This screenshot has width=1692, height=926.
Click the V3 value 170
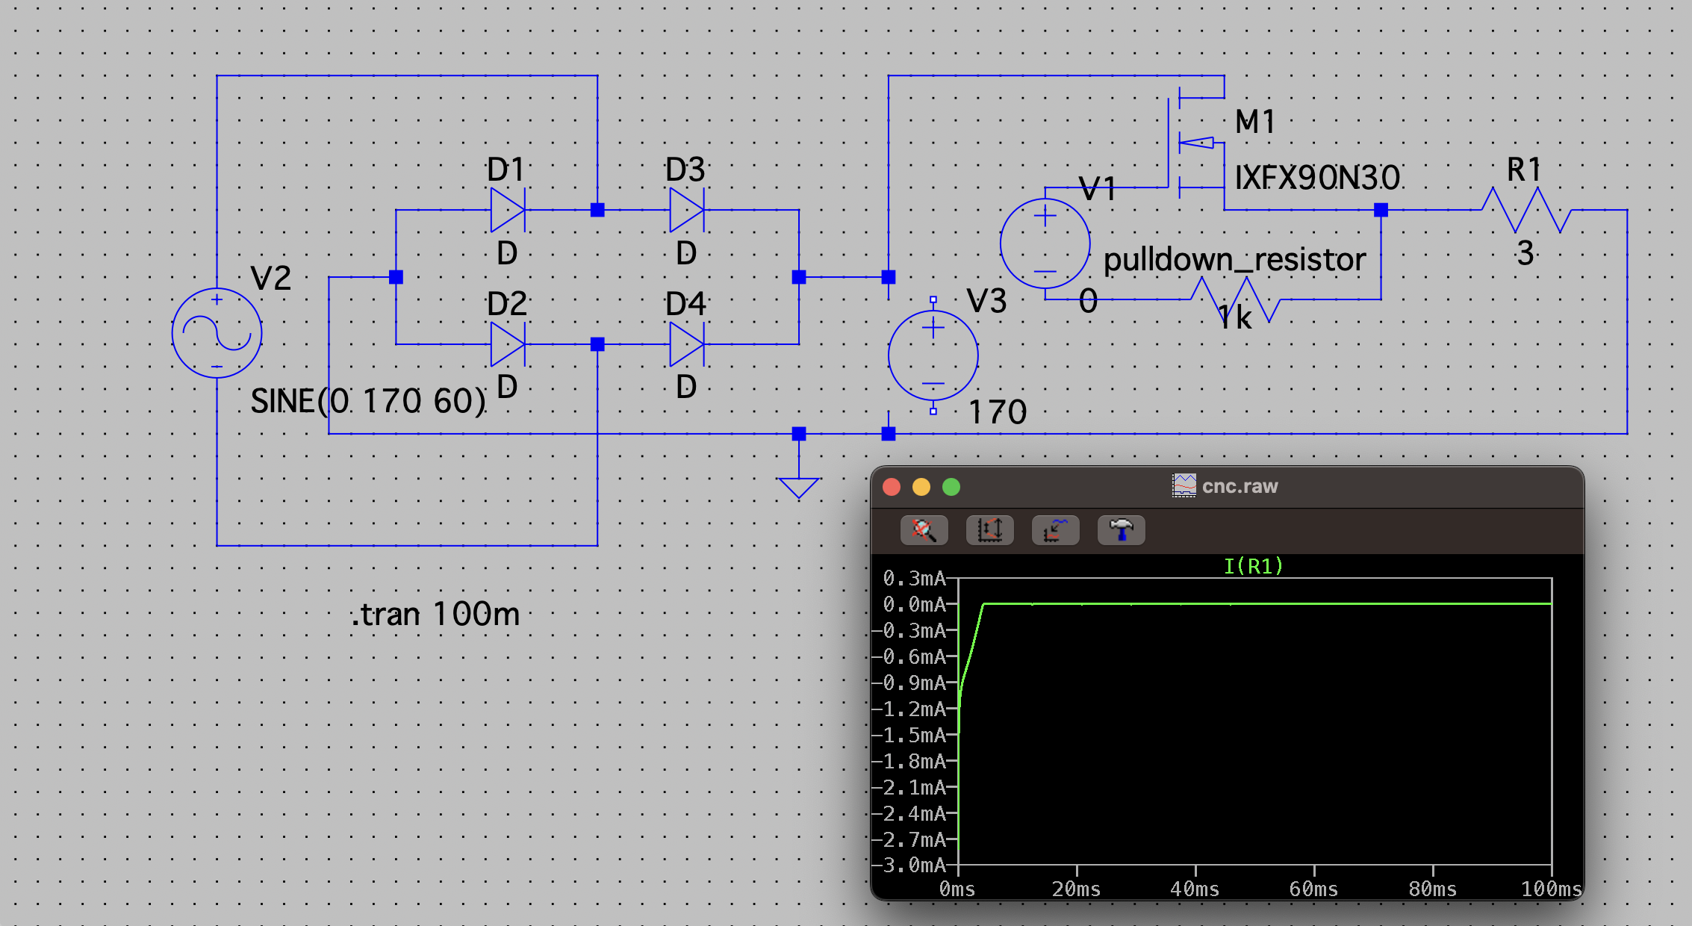tap(998, 412)
